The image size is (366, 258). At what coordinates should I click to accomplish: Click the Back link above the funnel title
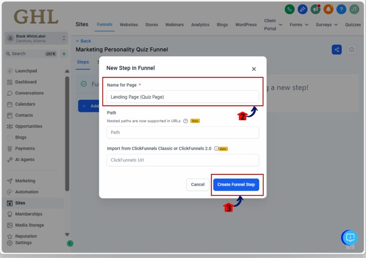(x=83, y=41)
